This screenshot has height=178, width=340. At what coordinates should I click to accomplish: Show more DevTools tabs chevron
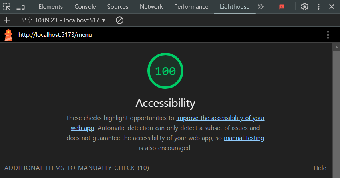[260, 7]
